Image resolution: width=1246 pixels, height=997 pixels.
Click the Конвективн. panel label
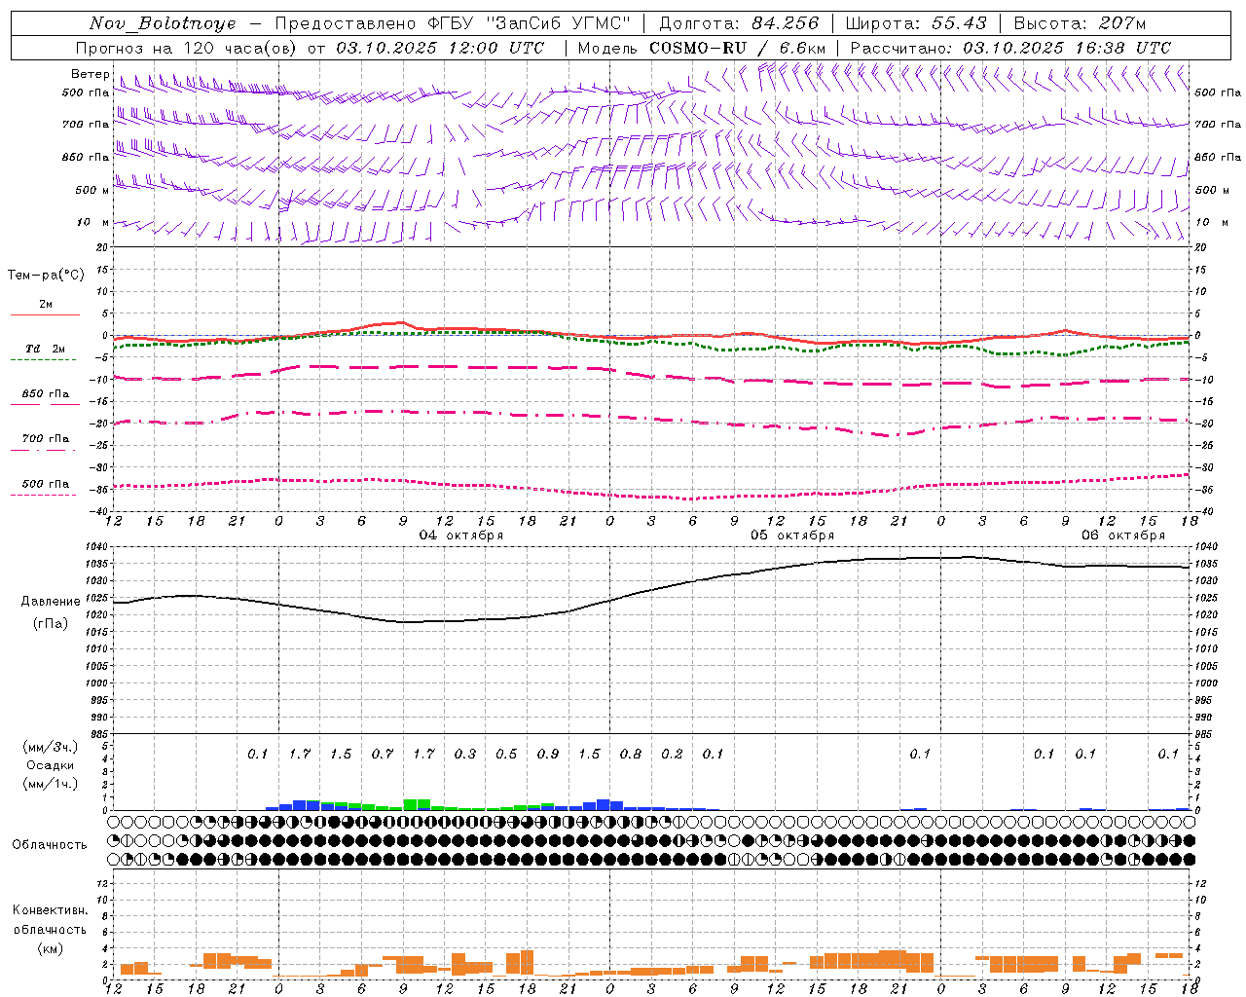click(x=51, y=910)
